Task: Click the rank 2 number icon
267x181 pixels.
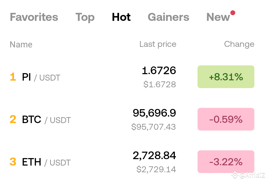Action: 13,119
